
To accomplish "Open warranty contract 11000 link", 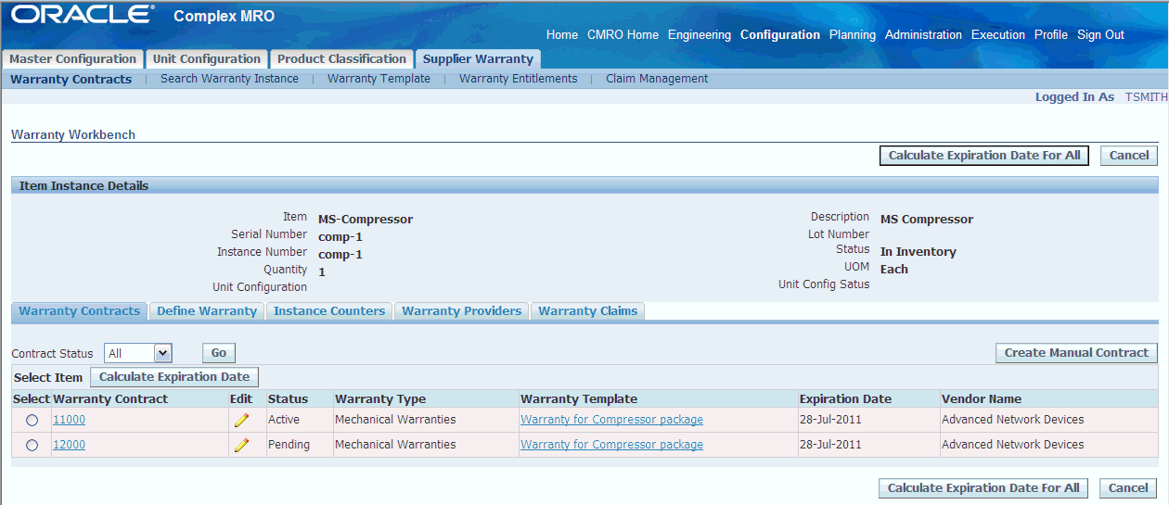I will pos(69,420).
